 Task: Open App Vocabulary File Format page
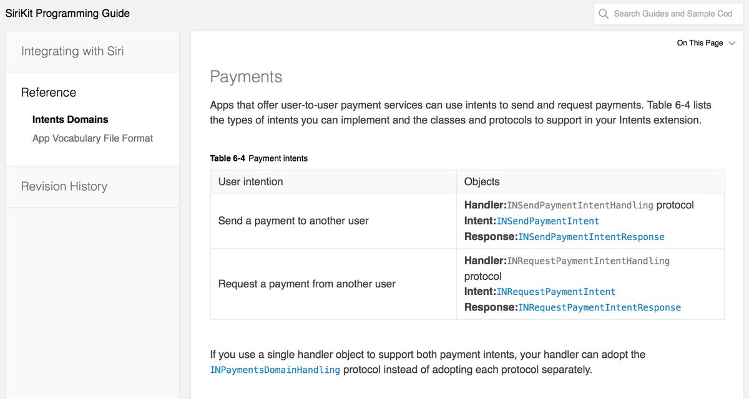point(92,138)
